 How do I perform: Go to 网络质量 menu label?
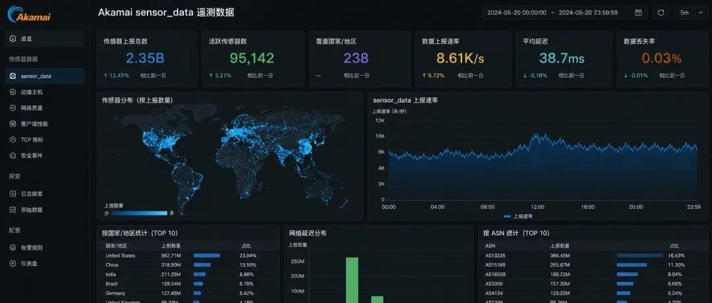tap(32, 108)
